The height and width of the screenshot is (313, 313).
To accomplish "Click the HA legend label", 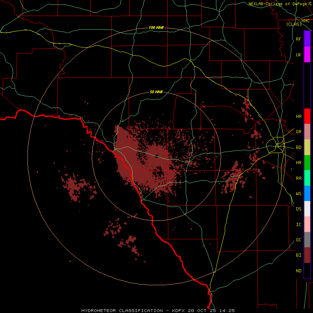I will coord(298,116).
